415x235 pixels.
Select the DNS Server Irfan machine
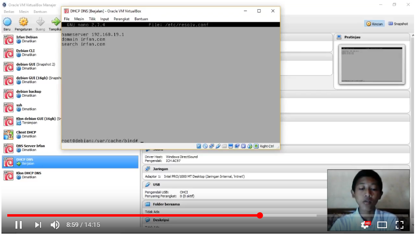[x=31, y=148]
